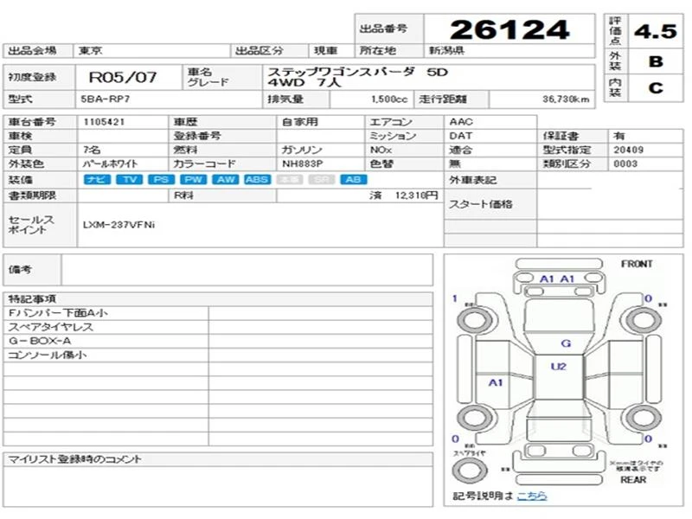This screenshot has width=692, height=519.
Task: Click the スタート価格 label
Action: [x=481, y=204]
